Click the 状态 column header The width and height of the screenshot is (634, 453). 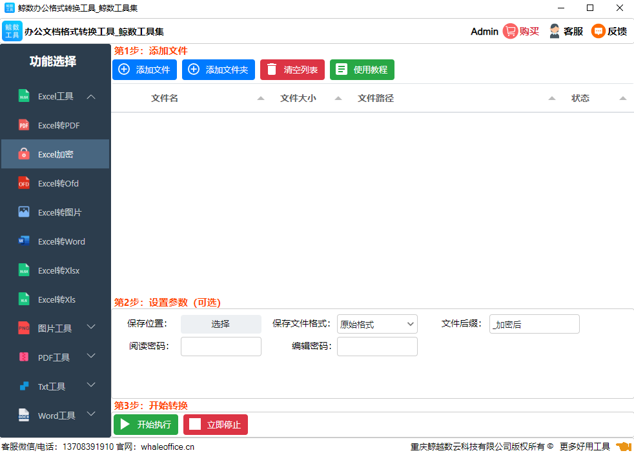[x=580, y=98]
